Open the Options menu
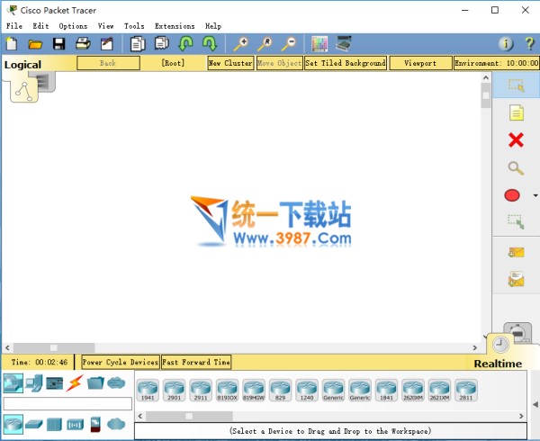540x441 pixels. pyautogui.click(x=73, y=26)
